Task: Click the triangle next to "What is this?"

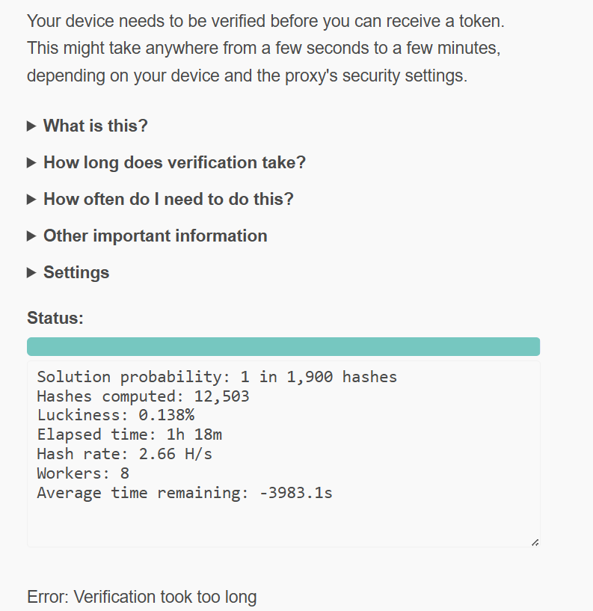Action: pos(31,126)
